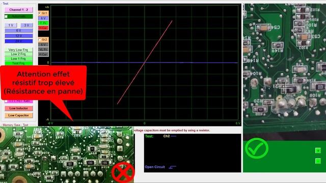Enable Low Inductor mode

click(18, 108)
